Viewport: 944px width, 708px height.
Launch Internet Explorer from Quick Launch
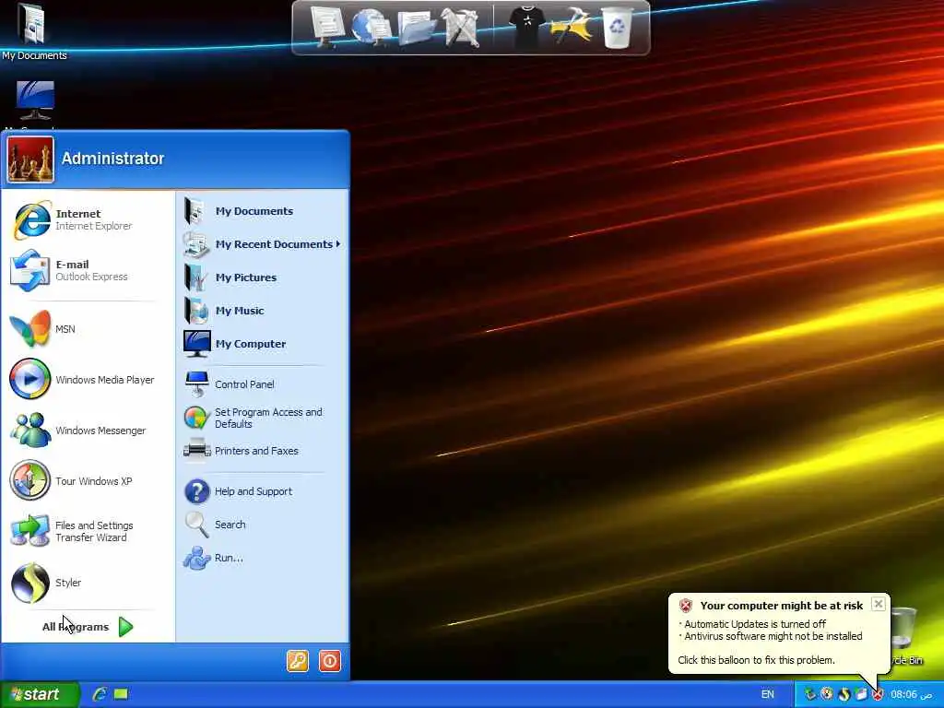(100, 694)
